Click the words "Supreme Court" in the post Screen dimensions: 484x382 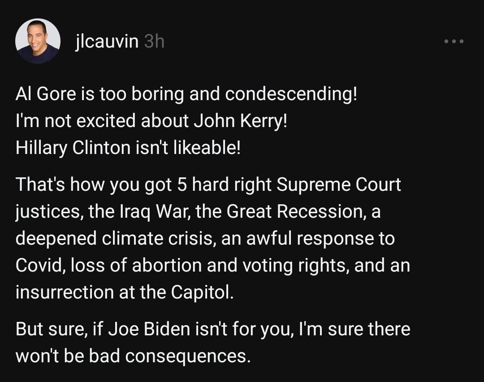(x=339, y=184)
